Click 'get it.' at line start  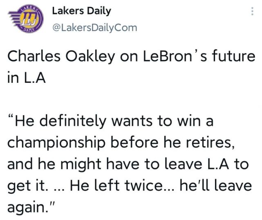tap(27, 186)
